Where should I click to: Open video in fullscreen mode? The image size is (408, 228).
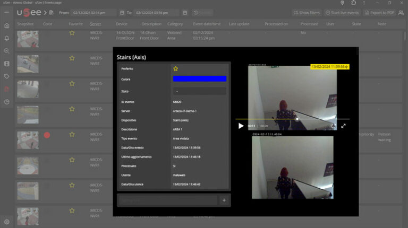pyautogui.click(x=343, y=126)
